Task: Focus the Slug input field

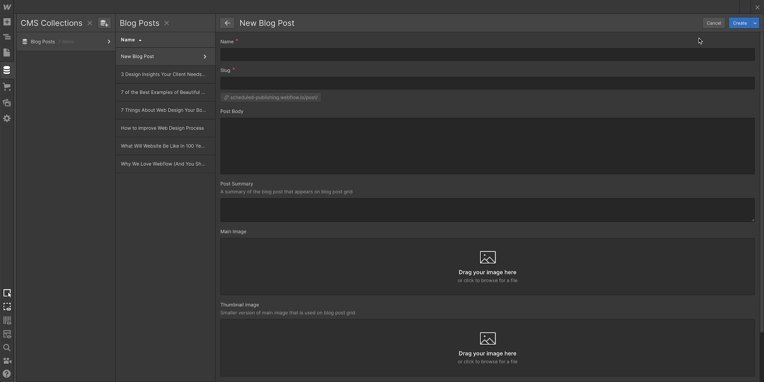Action: [x=488, y=83]
